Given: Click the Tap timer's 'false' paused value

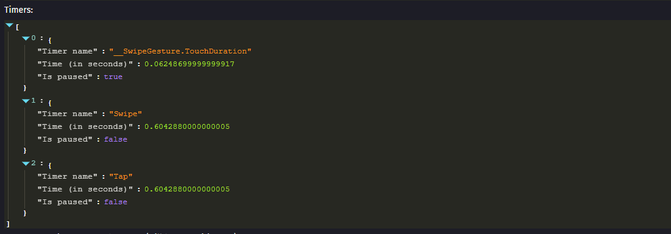Looking at the screenshot, I should [x=116, y=202].
